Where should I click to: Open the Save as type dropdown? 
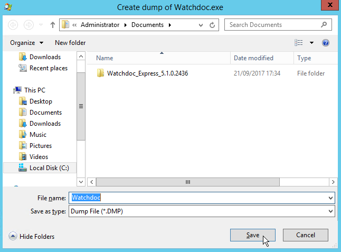pyautogui.click(x=202, y=211)
